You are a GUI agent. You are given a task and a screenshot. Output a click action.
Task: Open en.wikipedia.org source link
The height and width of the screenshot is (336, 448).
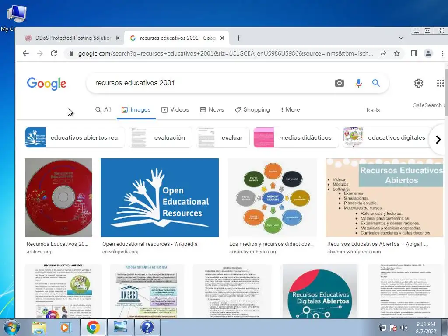[120, 252]
